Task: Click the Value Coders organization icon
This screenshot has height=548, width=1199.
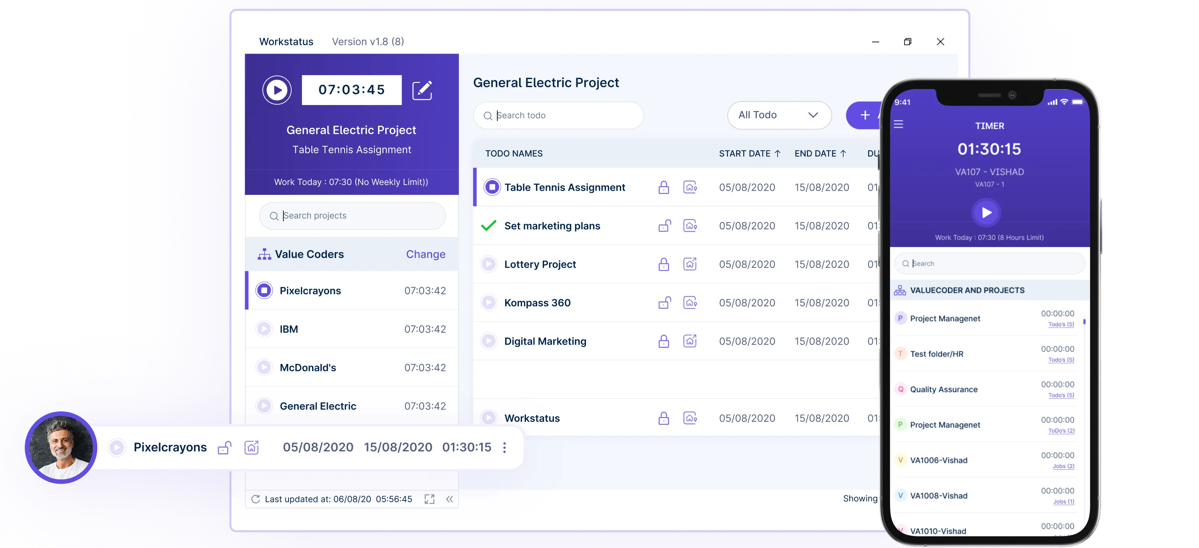Action: tap(264, 254)
